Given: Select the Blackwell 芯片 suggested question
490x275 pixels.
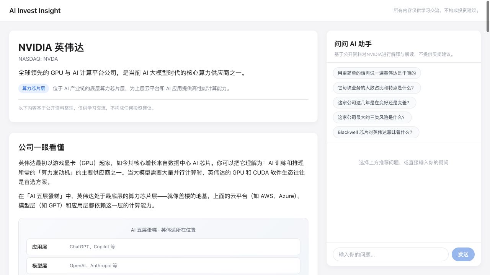Looking at the screenshot, I should [x=376, y=133].
